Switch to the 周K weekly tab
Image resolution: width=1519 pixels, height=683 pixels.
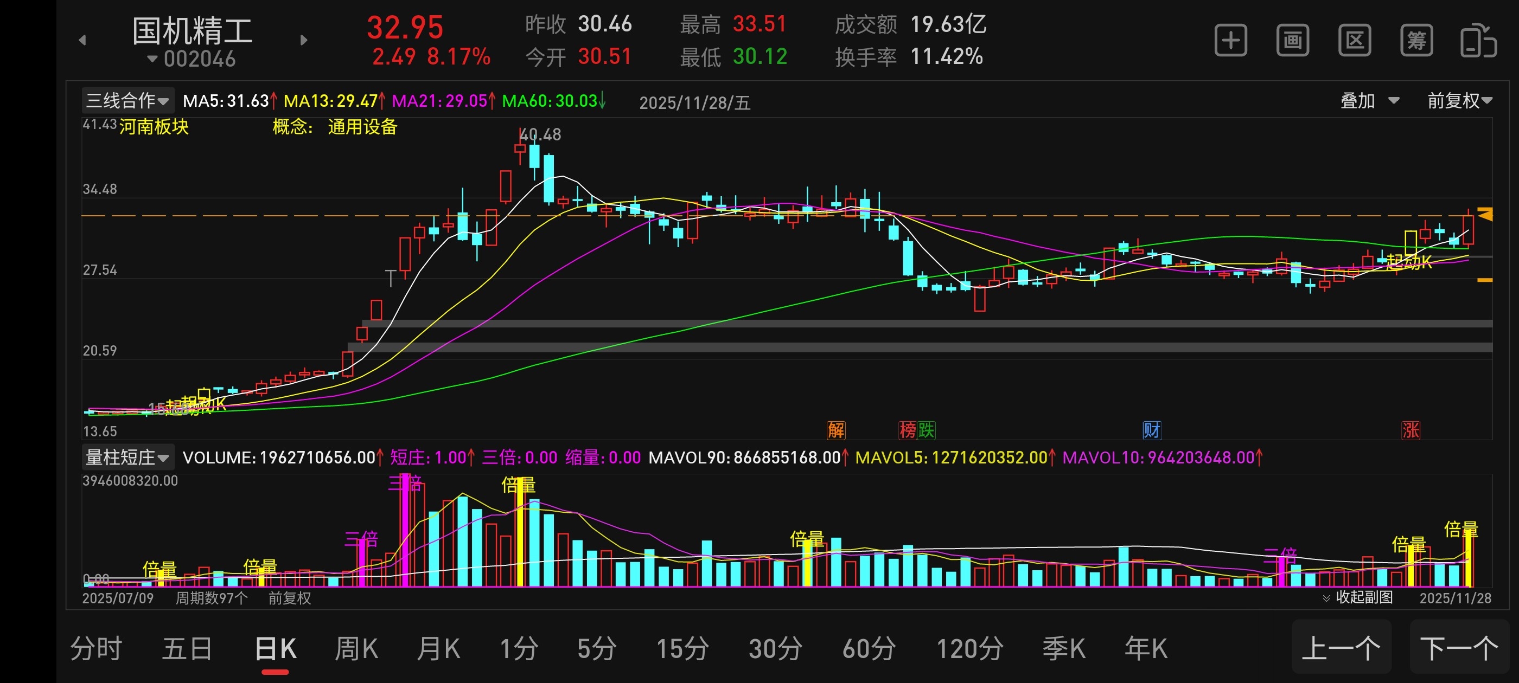click(x=356, y=648)
